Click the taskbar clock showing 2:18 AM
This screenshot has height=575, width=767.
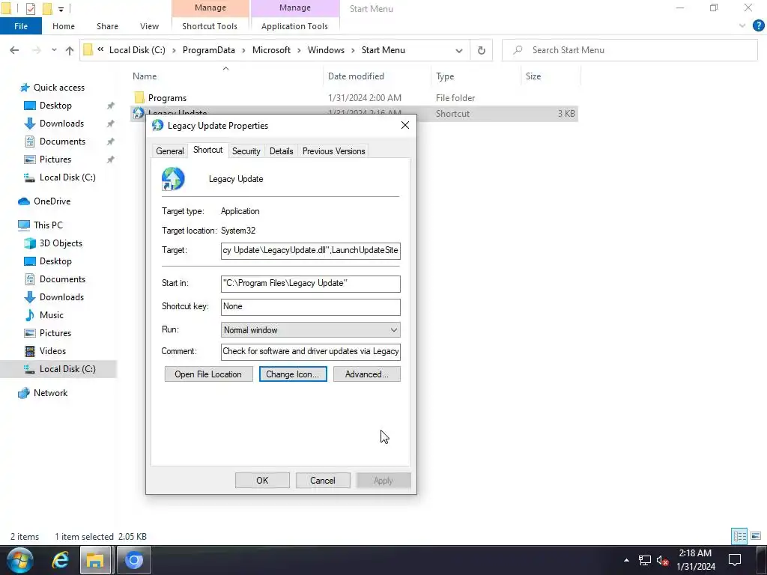click(x=696, y=560)
